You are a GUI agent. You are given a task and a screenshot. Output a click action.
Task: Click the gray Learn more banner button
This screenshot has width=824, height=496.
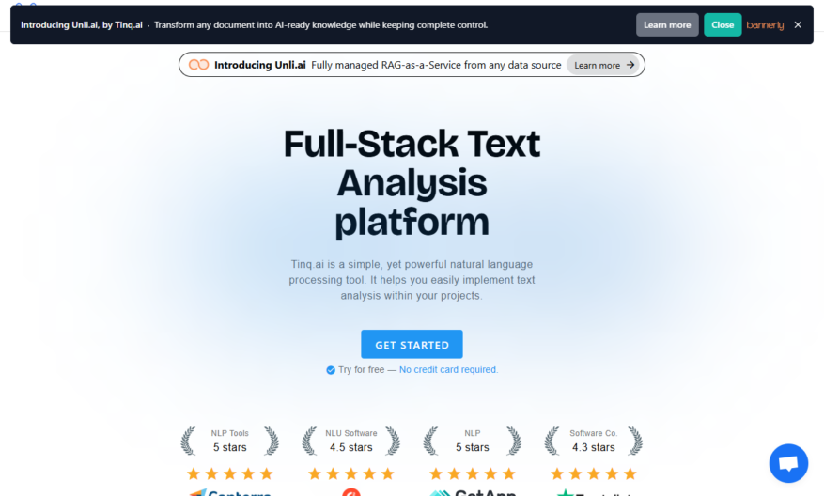(667, 24)
